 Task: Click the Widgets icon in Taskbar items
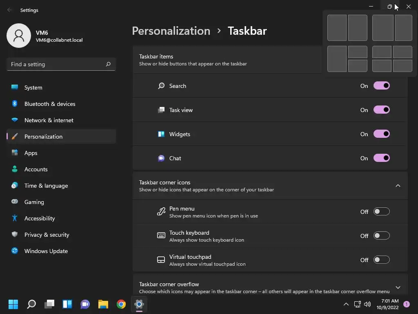pos(161,134)
